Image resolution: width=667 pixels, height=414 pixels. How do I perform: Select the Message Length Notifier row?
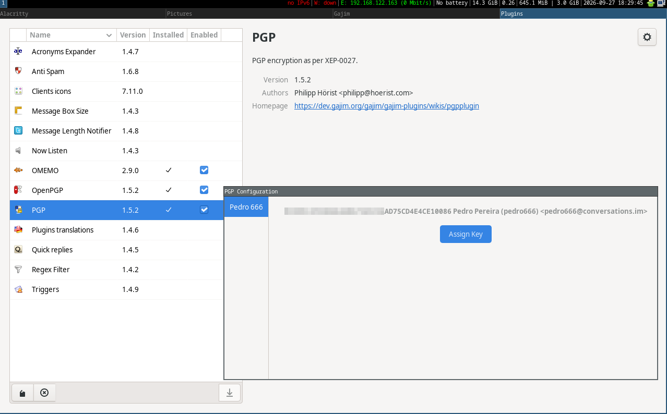126,131
